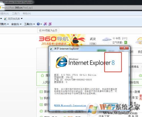The image size is (142, 117).
Task: Click the [切换] city switch link
Action: click(93, 44)
